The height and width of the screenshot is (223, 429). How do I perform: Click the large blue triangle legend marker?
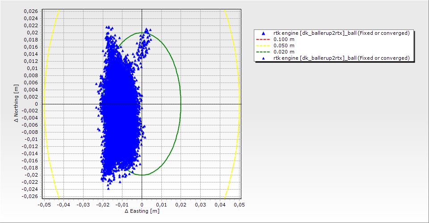[x=263, y=33]
